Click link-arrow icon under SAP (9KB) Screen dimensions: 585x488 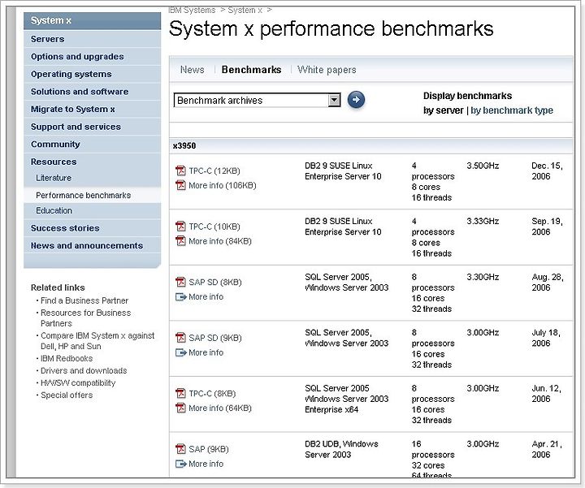[180, 464]
